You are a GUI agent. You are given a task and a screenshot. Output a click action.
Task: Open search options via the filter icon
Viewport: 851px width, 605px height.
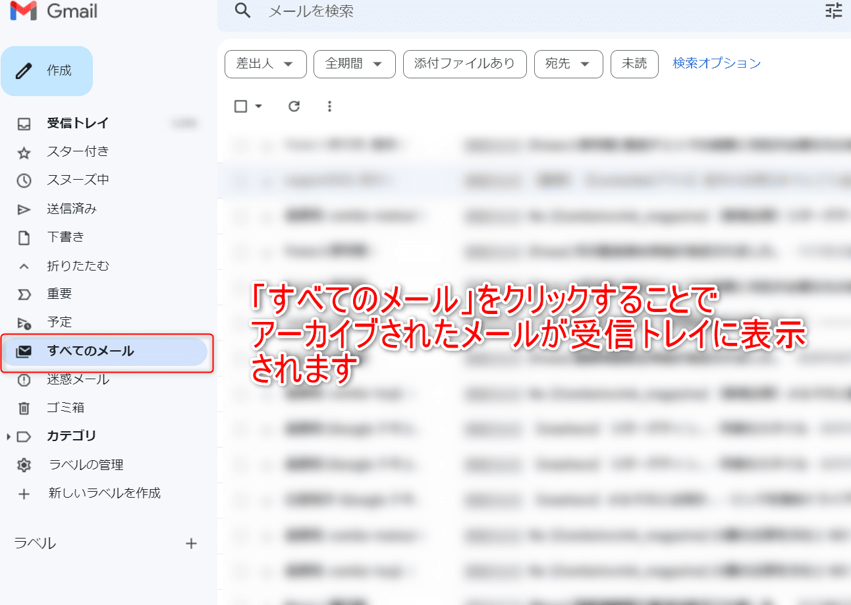click(x=833, y=11)
